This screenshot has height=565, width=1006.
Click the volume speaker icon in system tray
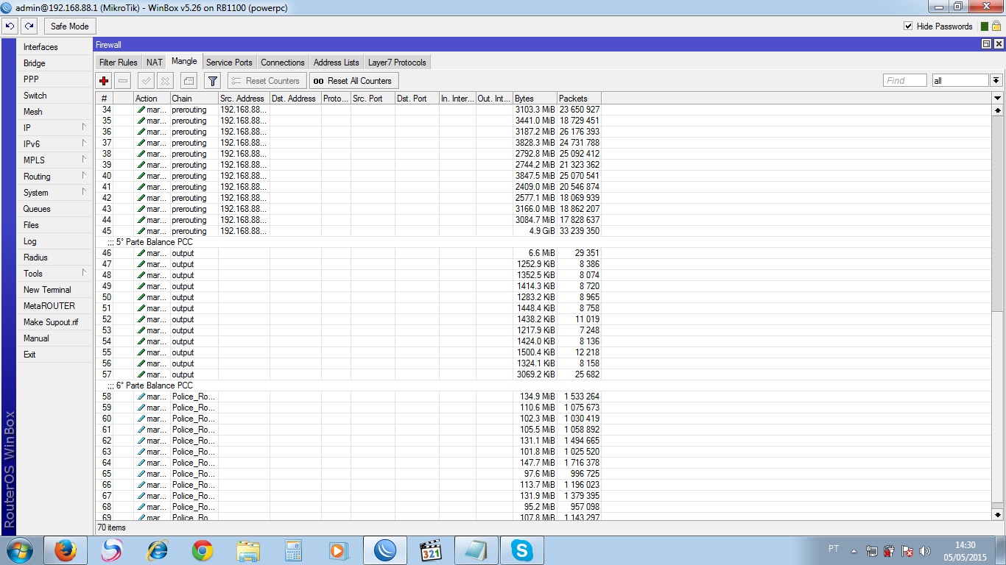925,551
